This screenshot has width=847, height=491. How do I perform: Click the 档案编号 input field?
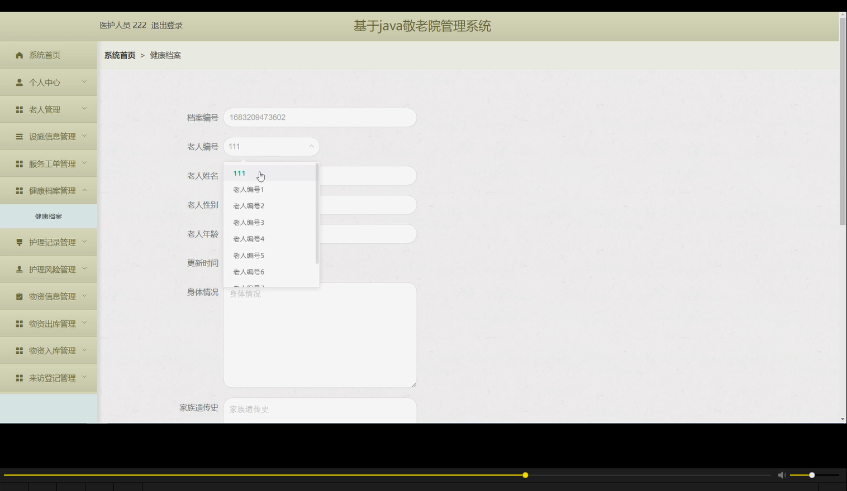320,117
